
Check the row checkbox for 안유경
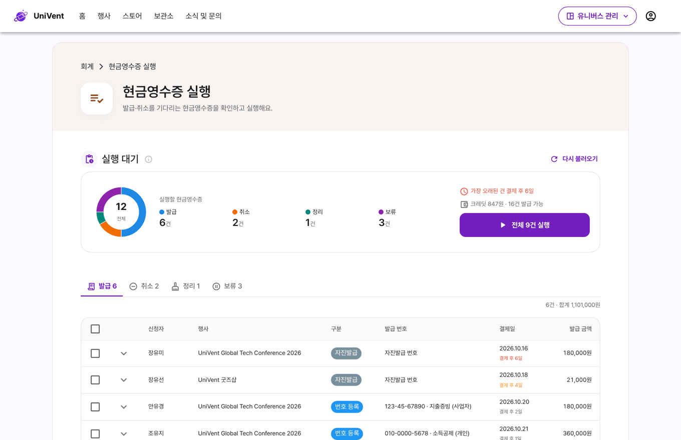pyautogui.click(x=95, y=407)
